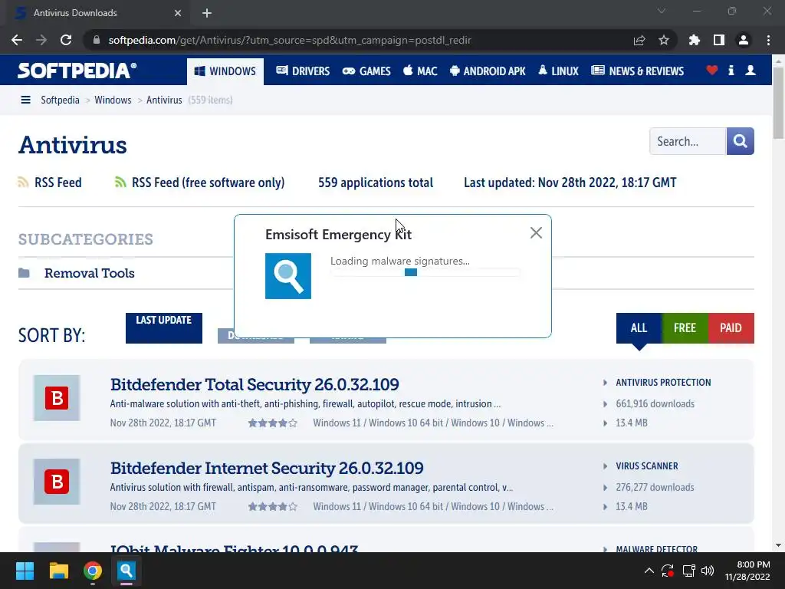Click the network tray icon
This screenshot has height=589, width=785.
(x=689, y=571)
